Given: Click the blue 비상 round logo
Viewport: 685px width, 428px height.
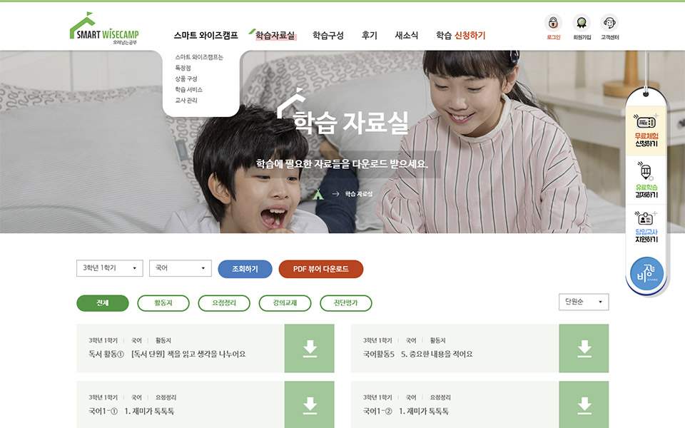Looking at the screenshot, I should [x=647, y=273].
